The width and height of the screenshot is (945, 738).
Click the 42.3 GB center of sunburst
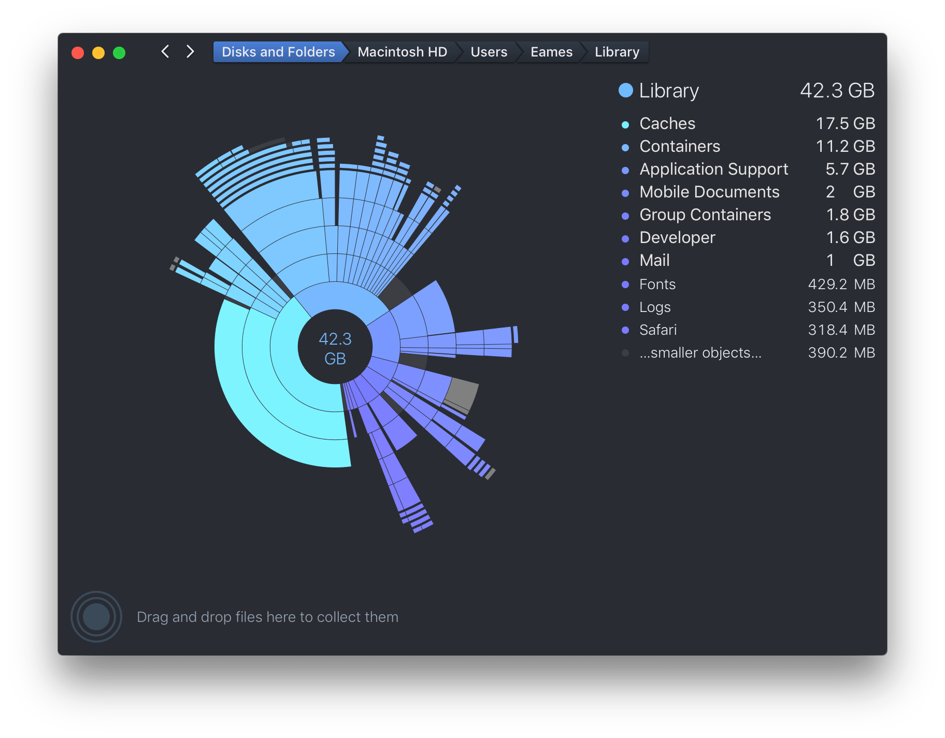335,348
